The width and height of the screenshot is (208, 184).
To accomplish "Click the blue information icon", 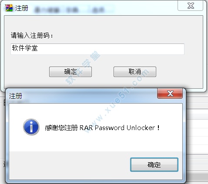I will 31,127.
